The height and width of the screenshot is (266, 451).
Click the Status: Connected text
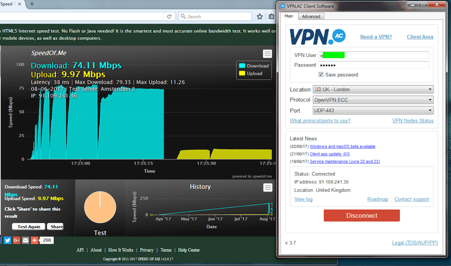pyautogui.click(x=314, y=174)
